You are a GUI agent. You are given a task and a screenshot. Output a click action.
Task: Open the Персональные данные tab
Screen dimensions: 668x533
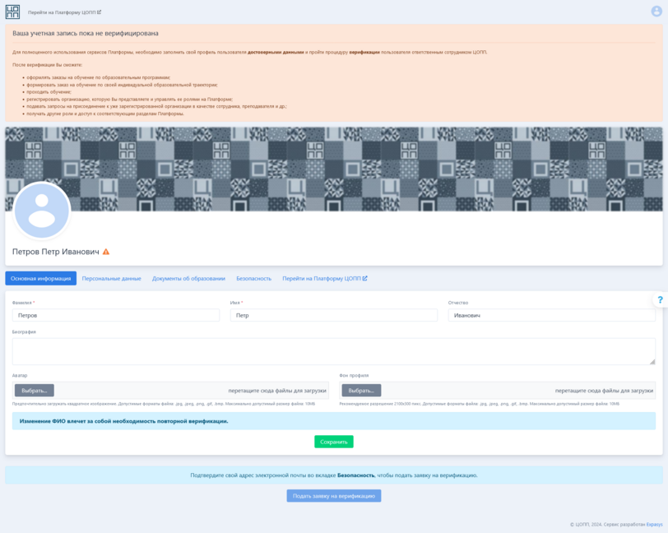coord(111,279)
